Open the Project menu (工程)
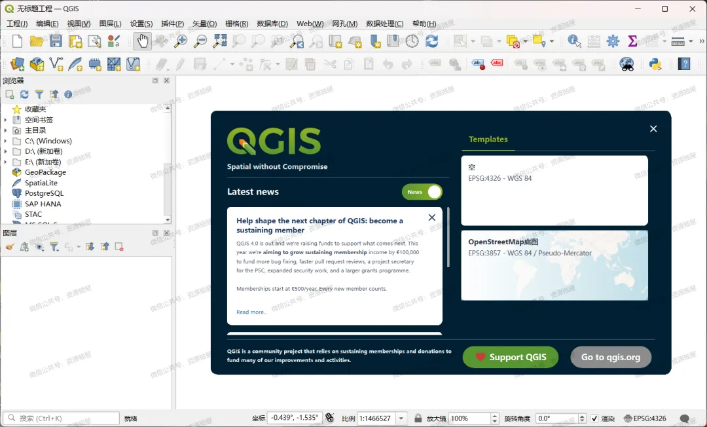This screenshot has height=427, width=707. click(17, 24)
